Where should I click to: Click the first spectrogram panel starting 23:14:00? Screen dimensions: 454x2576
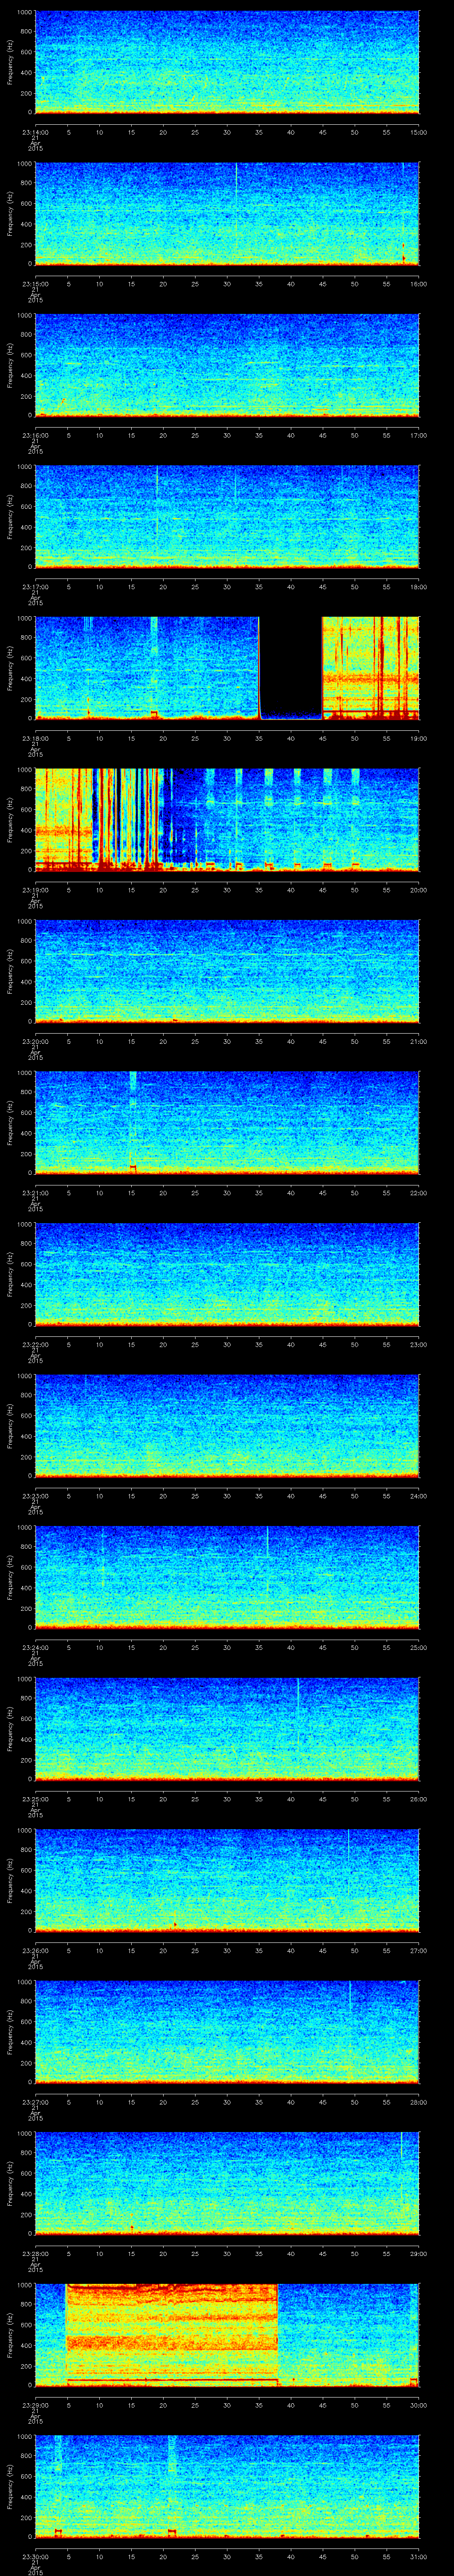click(x=227, y=62)
